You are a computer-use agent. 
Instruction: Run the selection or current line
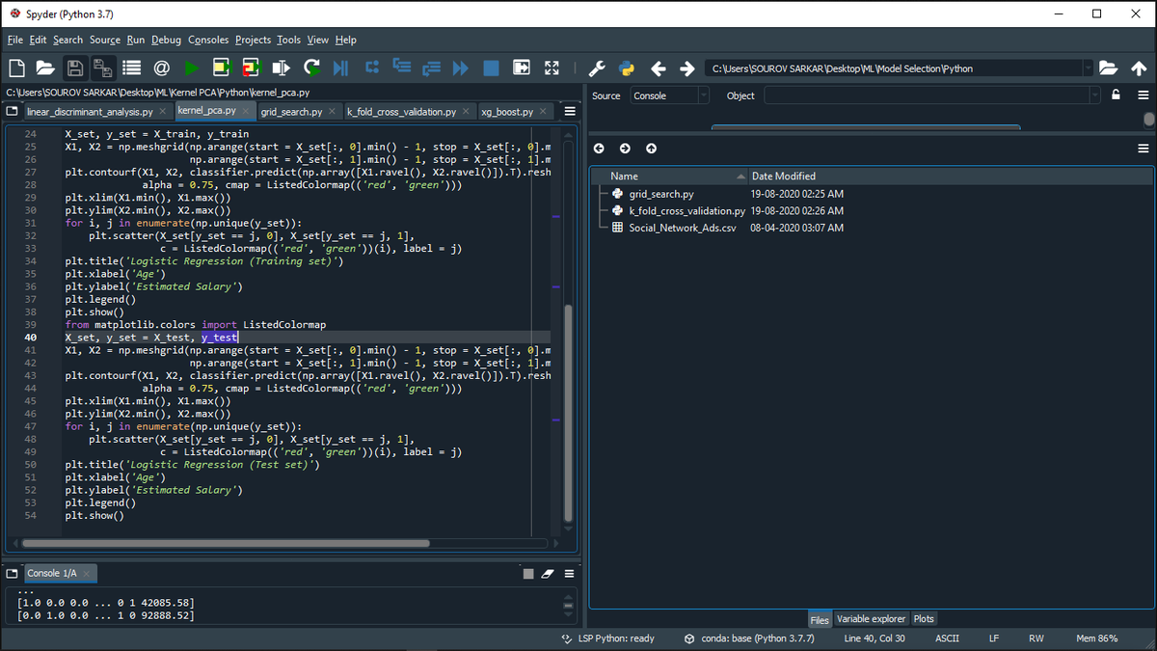[281, 68]
